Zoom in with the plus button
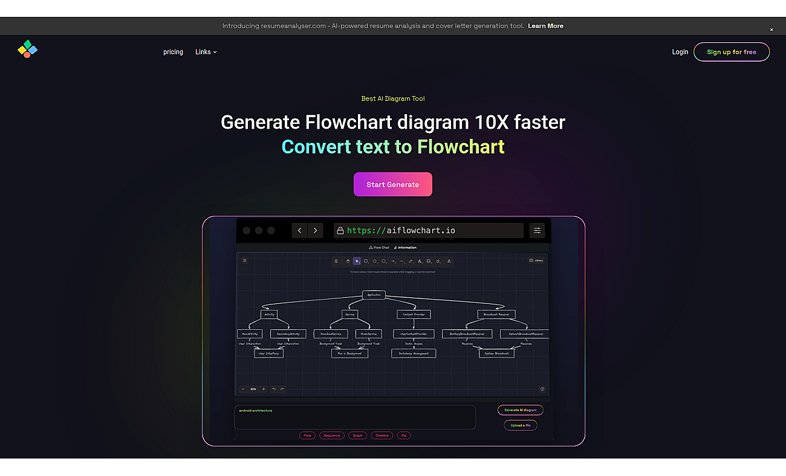Image resolution: width=786 pixels, height=476 pixels. (x=264, y=389)
